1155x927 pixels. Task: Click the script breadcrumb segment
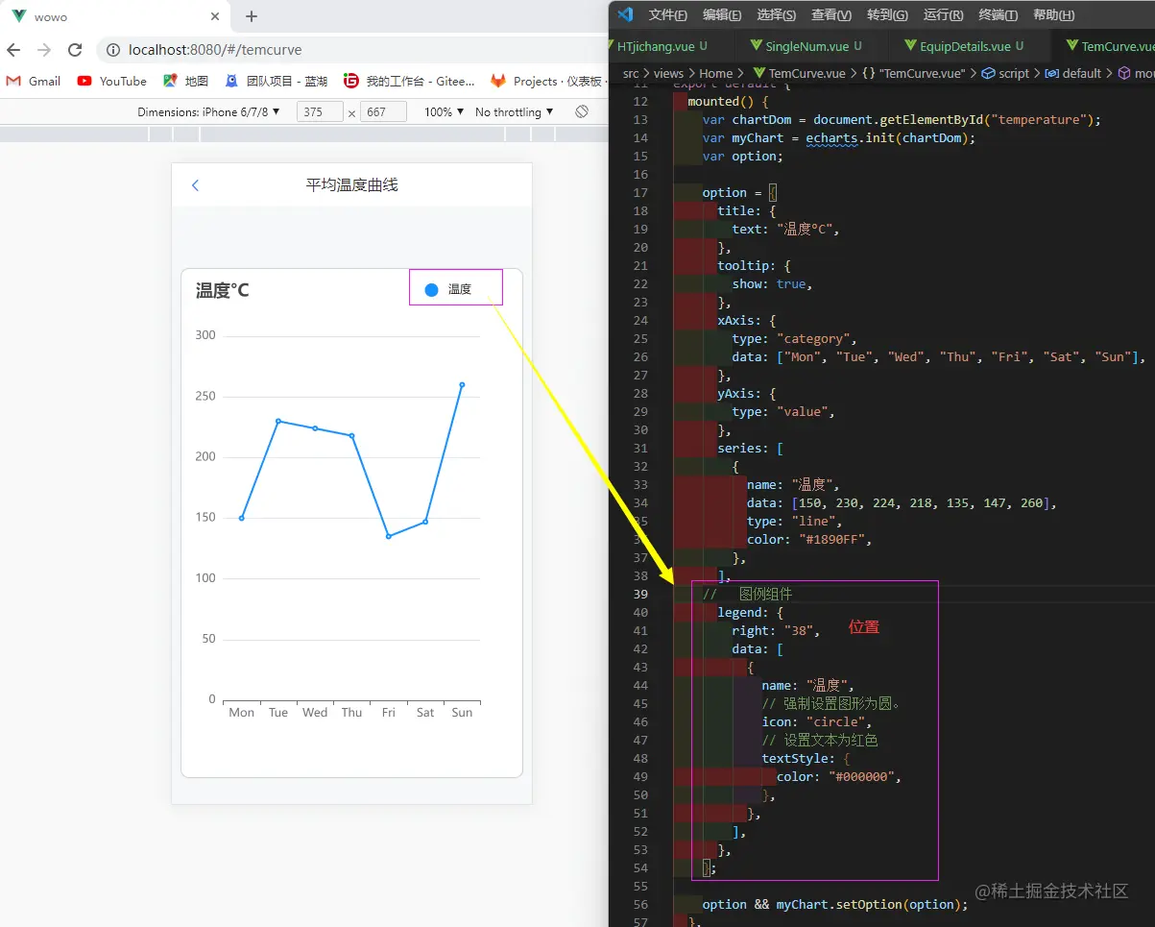click(1005, 73)
